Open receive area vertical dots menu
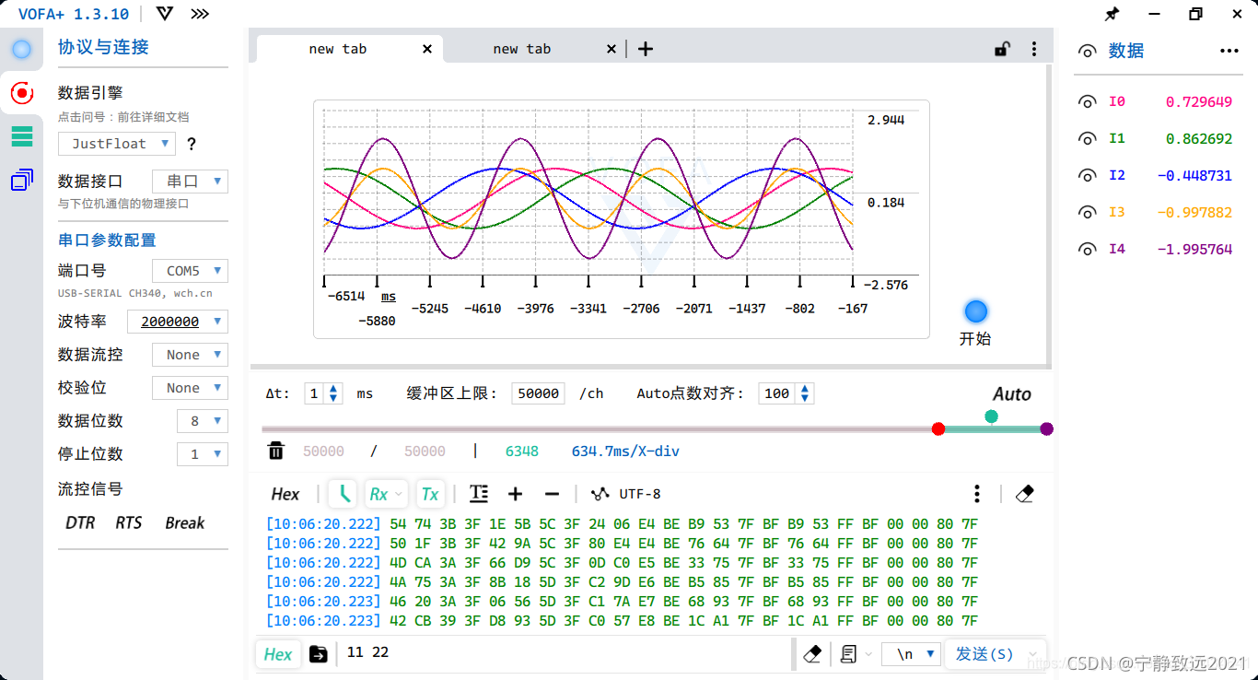The width and height of the screenshot is (1258, 680). click(977, 494)
